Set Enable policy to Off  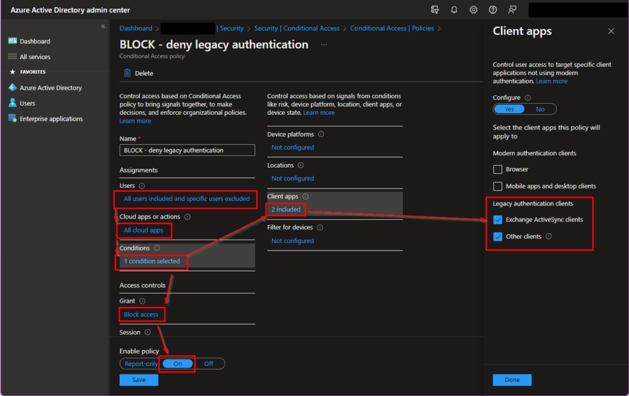(x=209, y=363)
